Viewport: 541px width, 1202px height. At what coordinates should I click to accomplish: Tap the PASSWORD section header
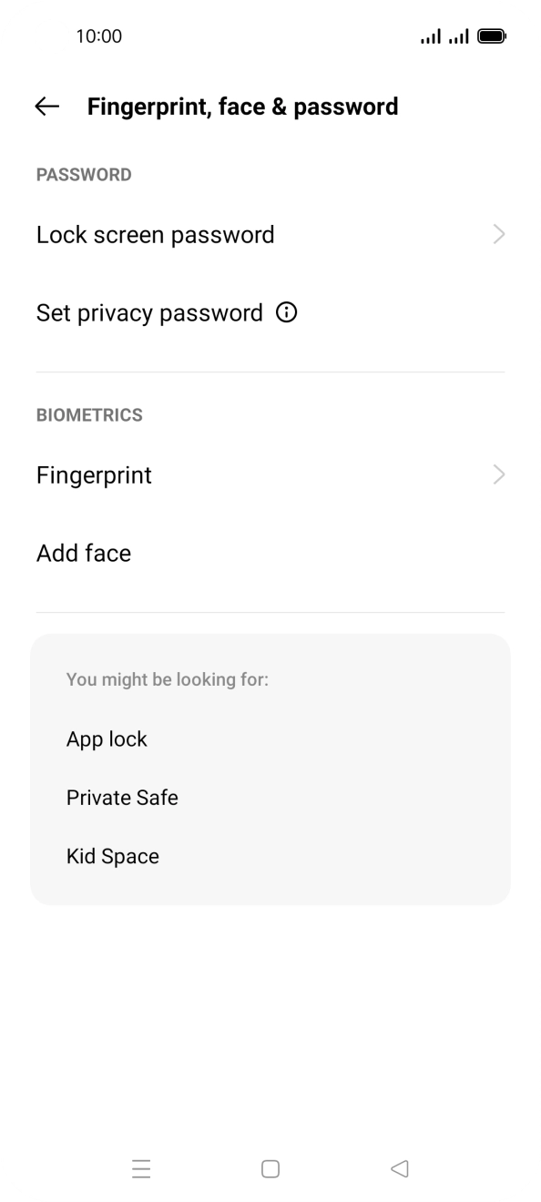[84, 175]
